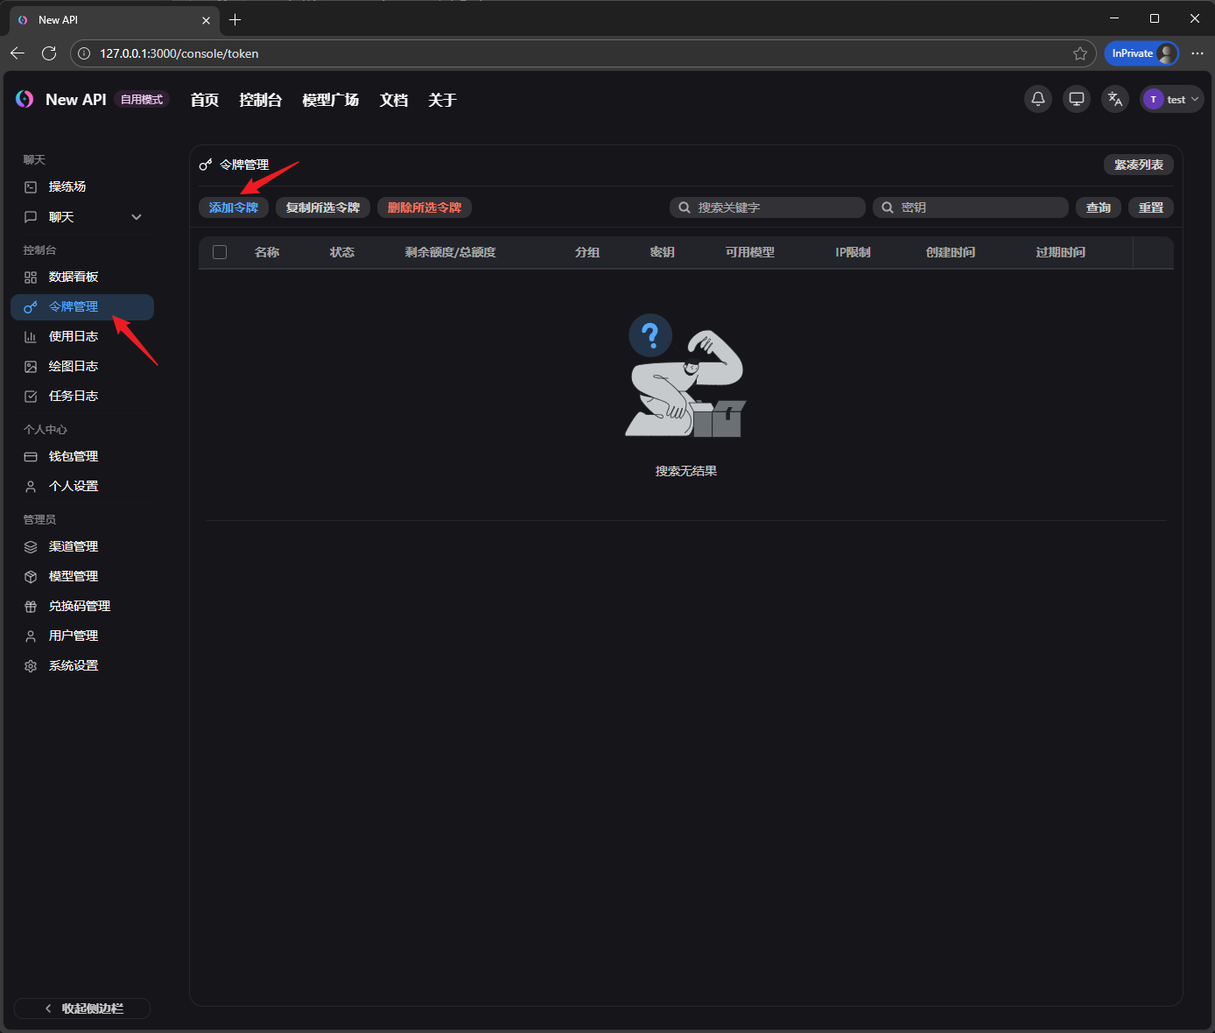Collapse sidebar using 收起侧边栏
1215x1033 pixels.
click(82, 1008)
